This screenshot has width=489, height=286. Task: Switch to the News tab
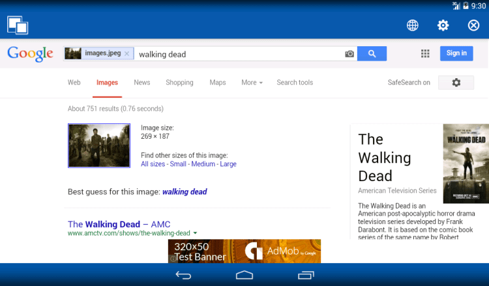point(142,83)
